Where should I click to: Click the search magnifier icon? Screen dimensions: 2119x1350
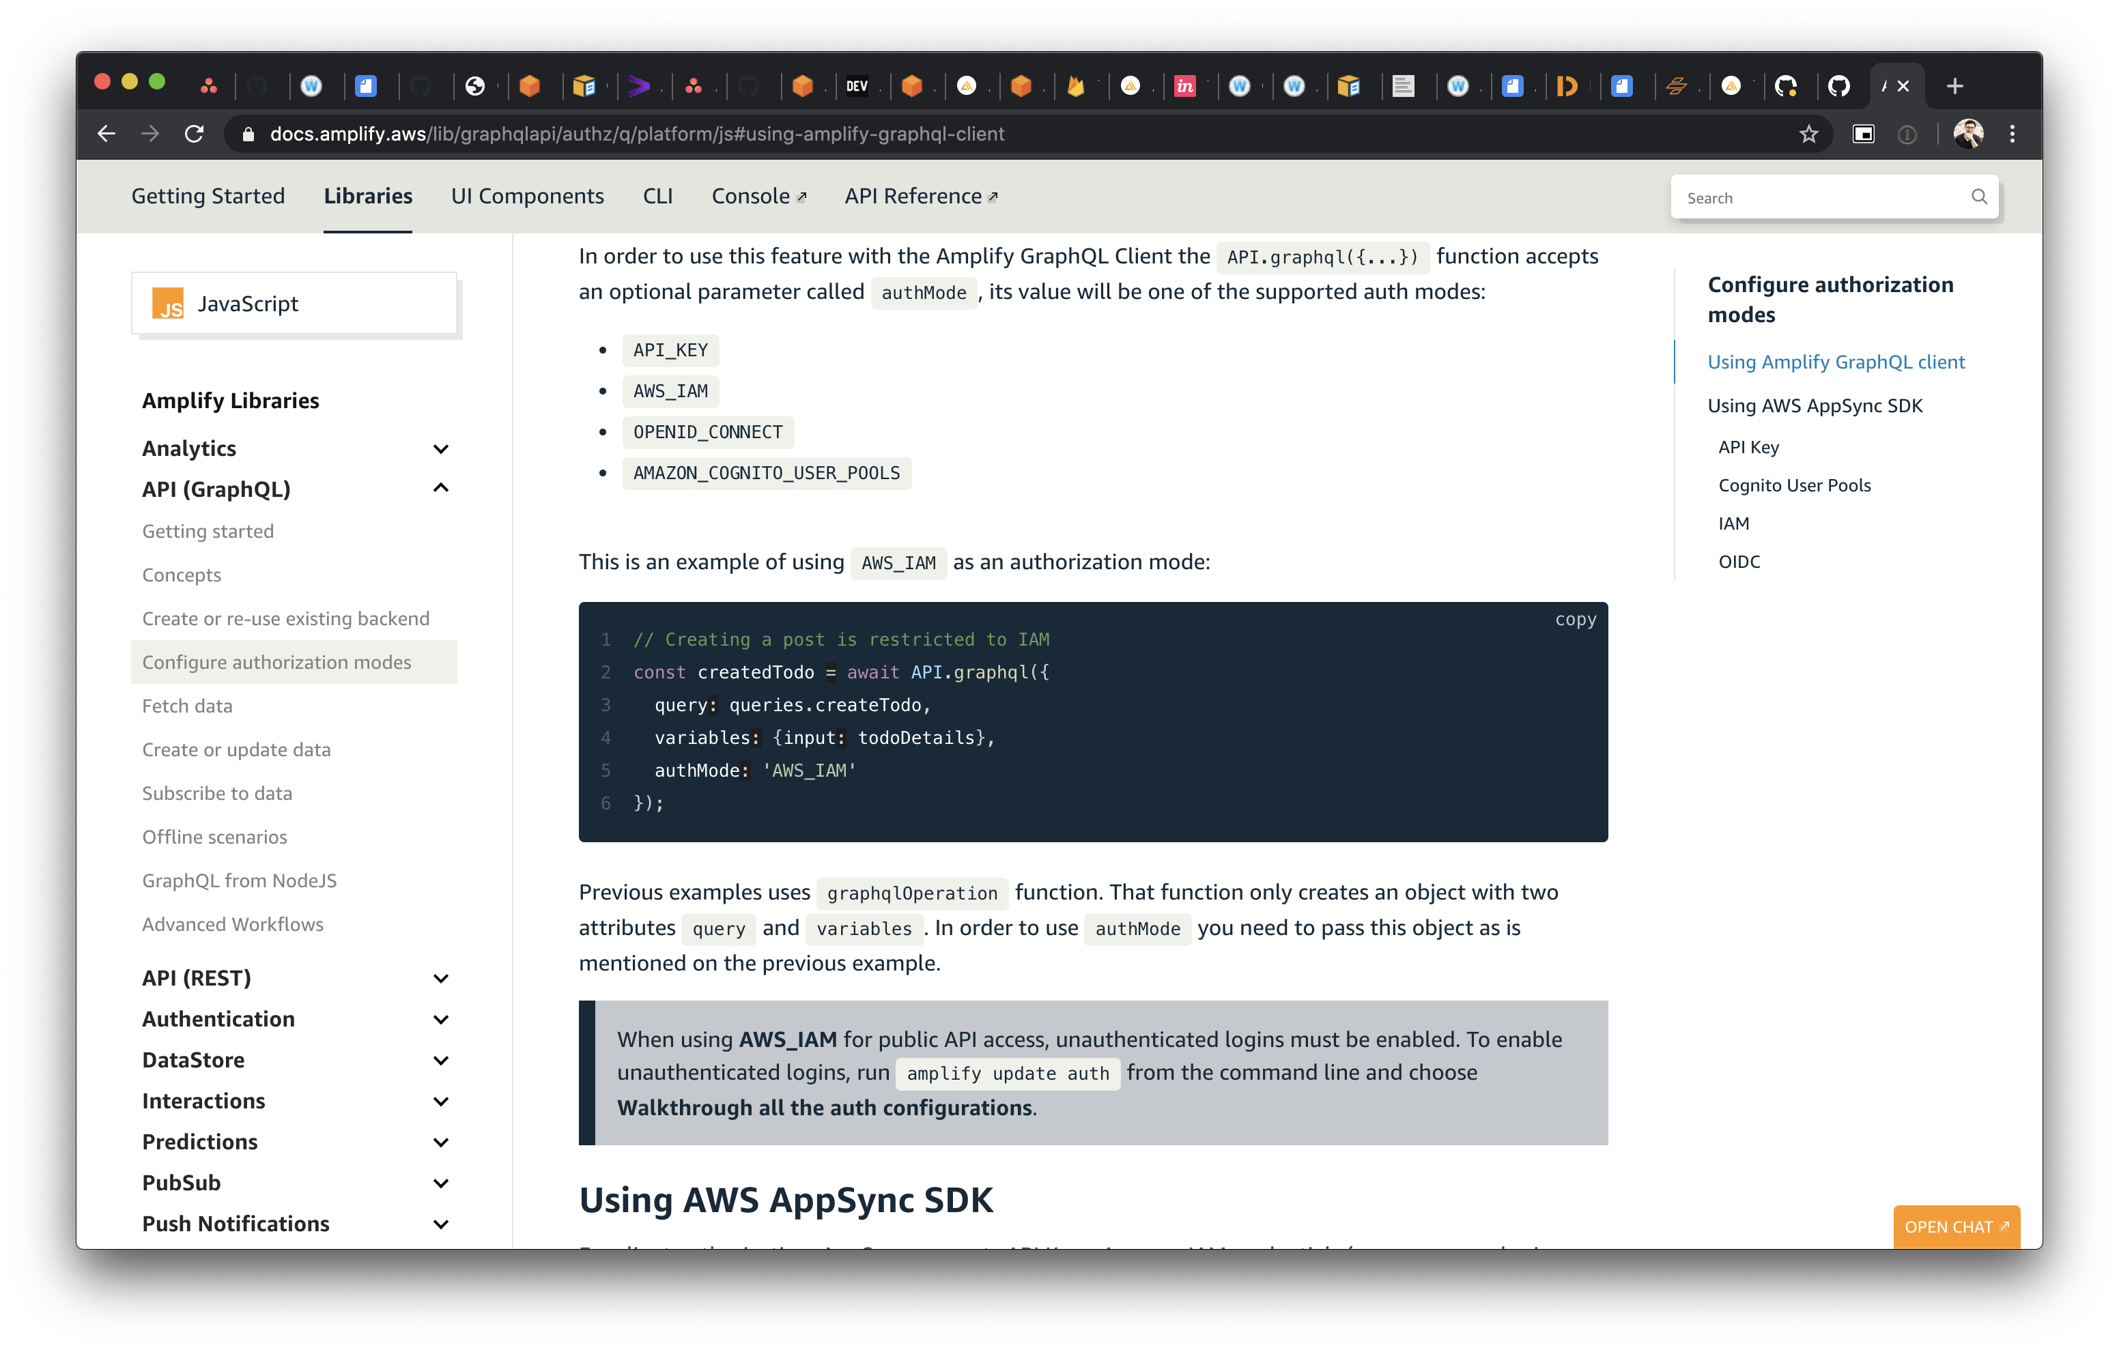click(x=1979, y=197)
